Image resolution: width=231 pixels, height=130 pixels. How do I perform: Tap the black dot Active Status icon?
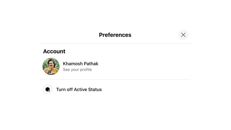tap(47, 90)
